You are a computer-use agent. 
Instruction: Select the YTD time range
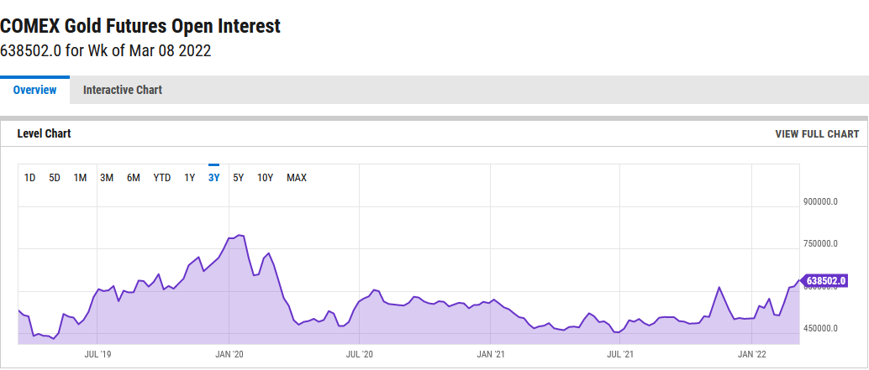click(162, 178)
